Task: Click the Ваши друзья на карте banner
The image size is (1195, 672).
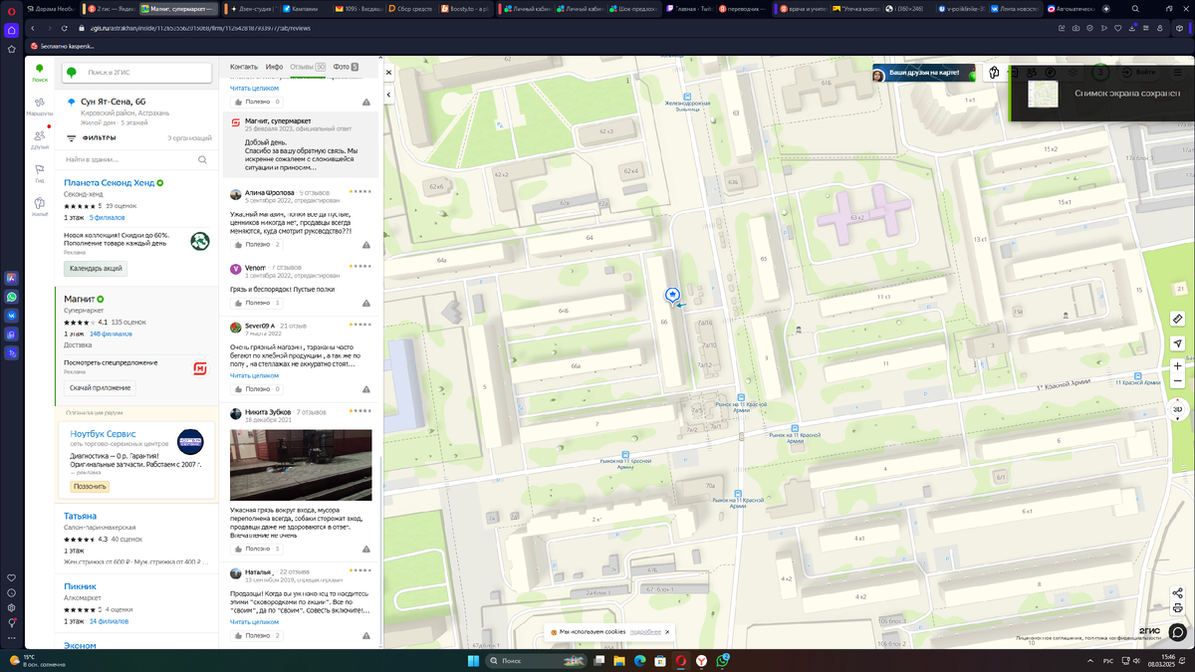Action: pos(923,74)
